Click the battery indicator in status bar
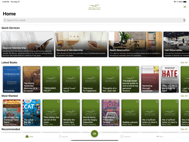This screenshot has width=189, height=142. pos(185,2)
